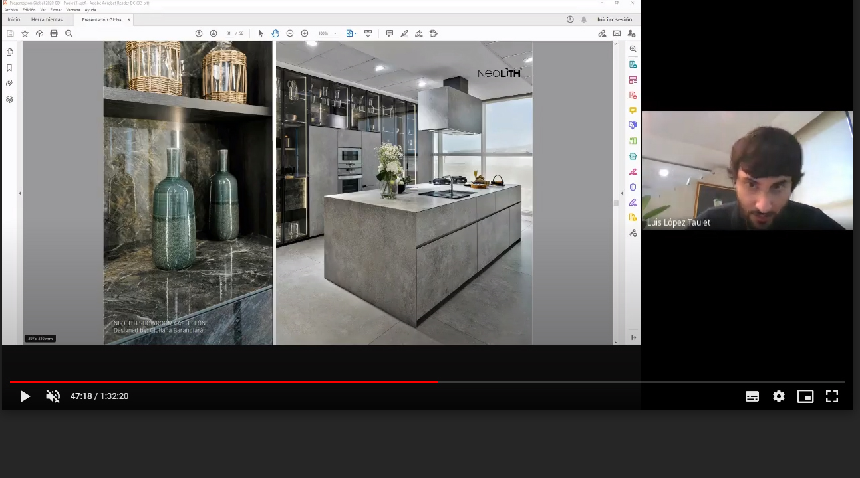This screenshot has width=860, height=478.
Task: Click the page number input field
Action: (x=228, y=33)
